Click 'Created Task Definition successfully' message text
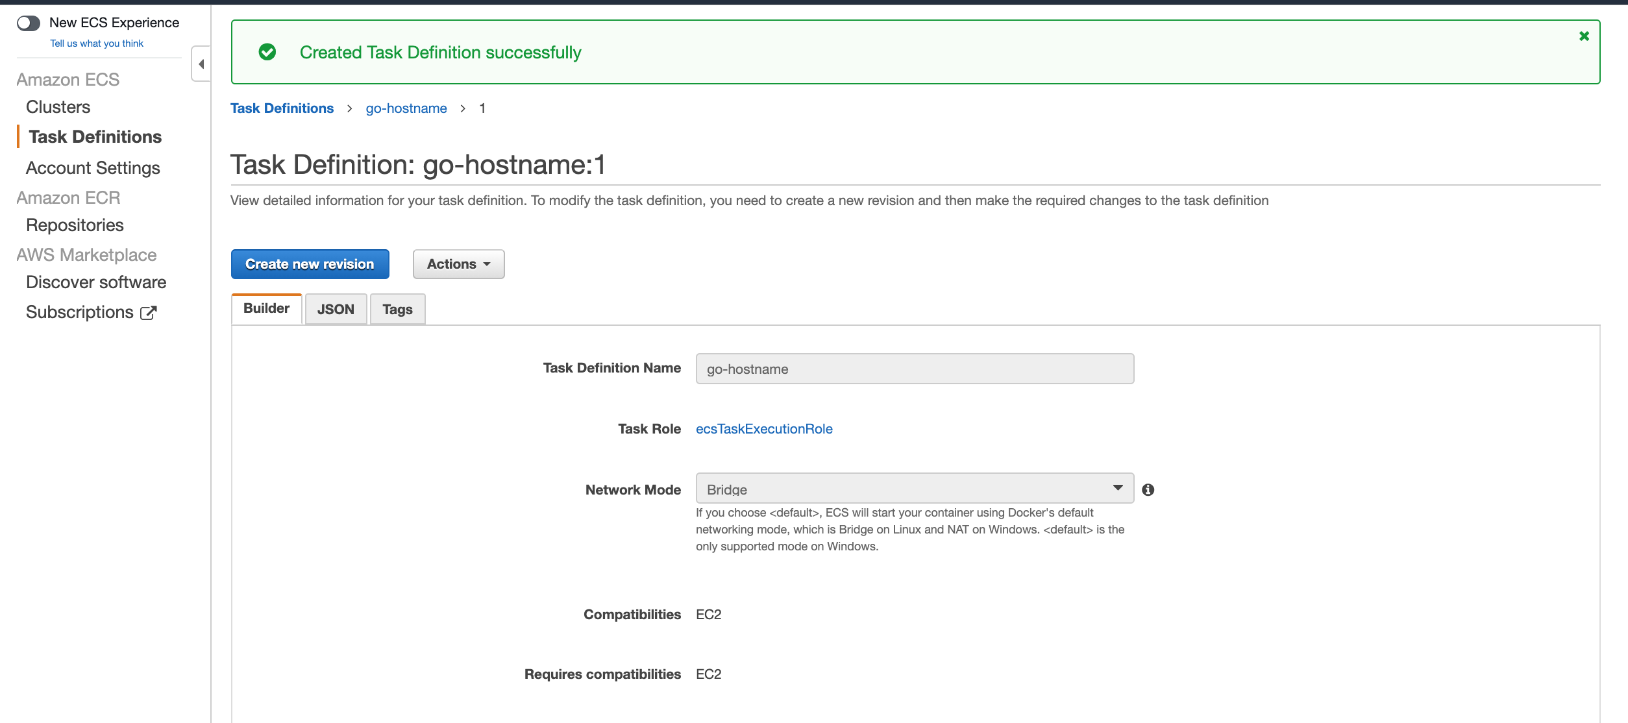The image size is (1628, 723). click(x=440, y=53)
